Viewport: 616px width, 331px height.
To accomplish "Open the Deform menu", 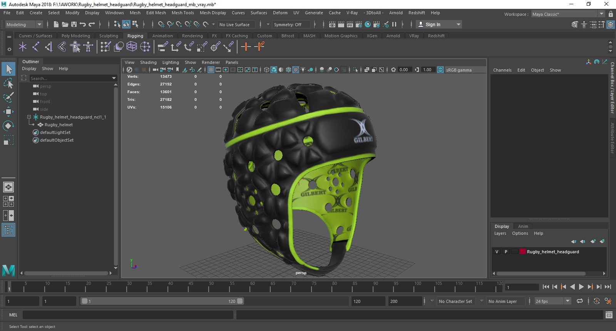I will [280, 13].
